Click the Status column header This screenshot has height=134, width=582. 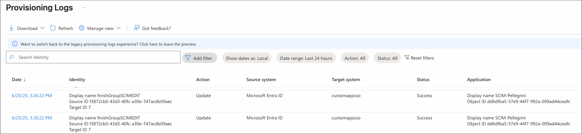tap(423, 79)
